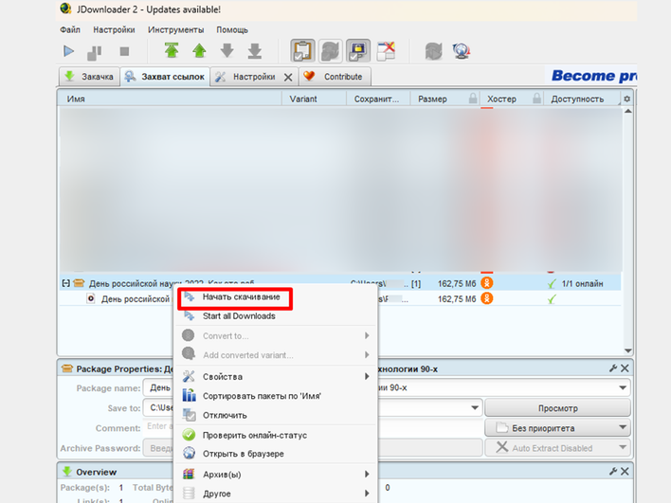This screenshot has height=503, width=671.
Task: Toggle silent mode icon with red X
Action: pos(386,51)
